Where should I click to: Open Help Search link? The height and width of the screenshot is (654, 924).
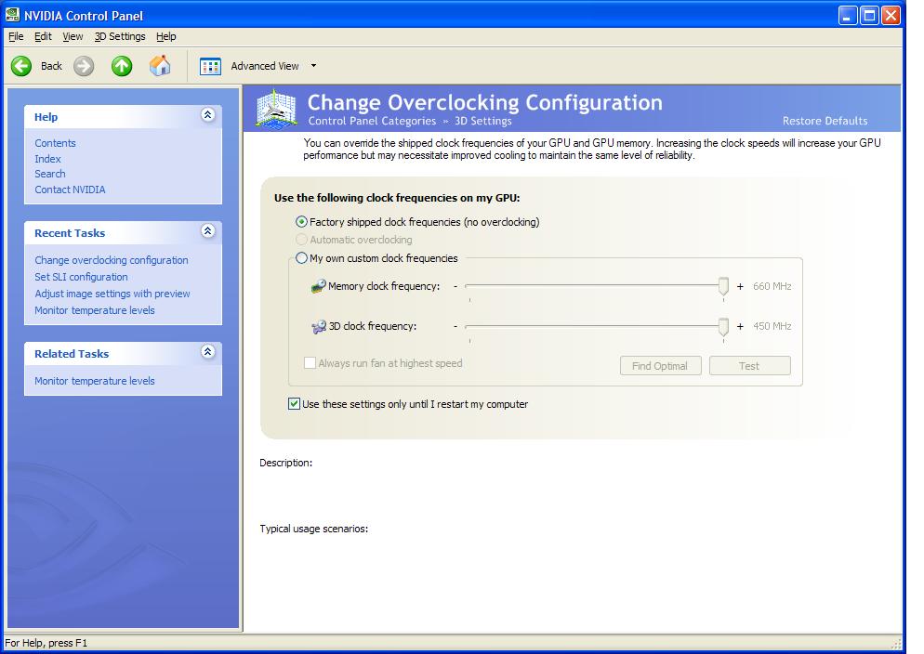coord(49,174)
